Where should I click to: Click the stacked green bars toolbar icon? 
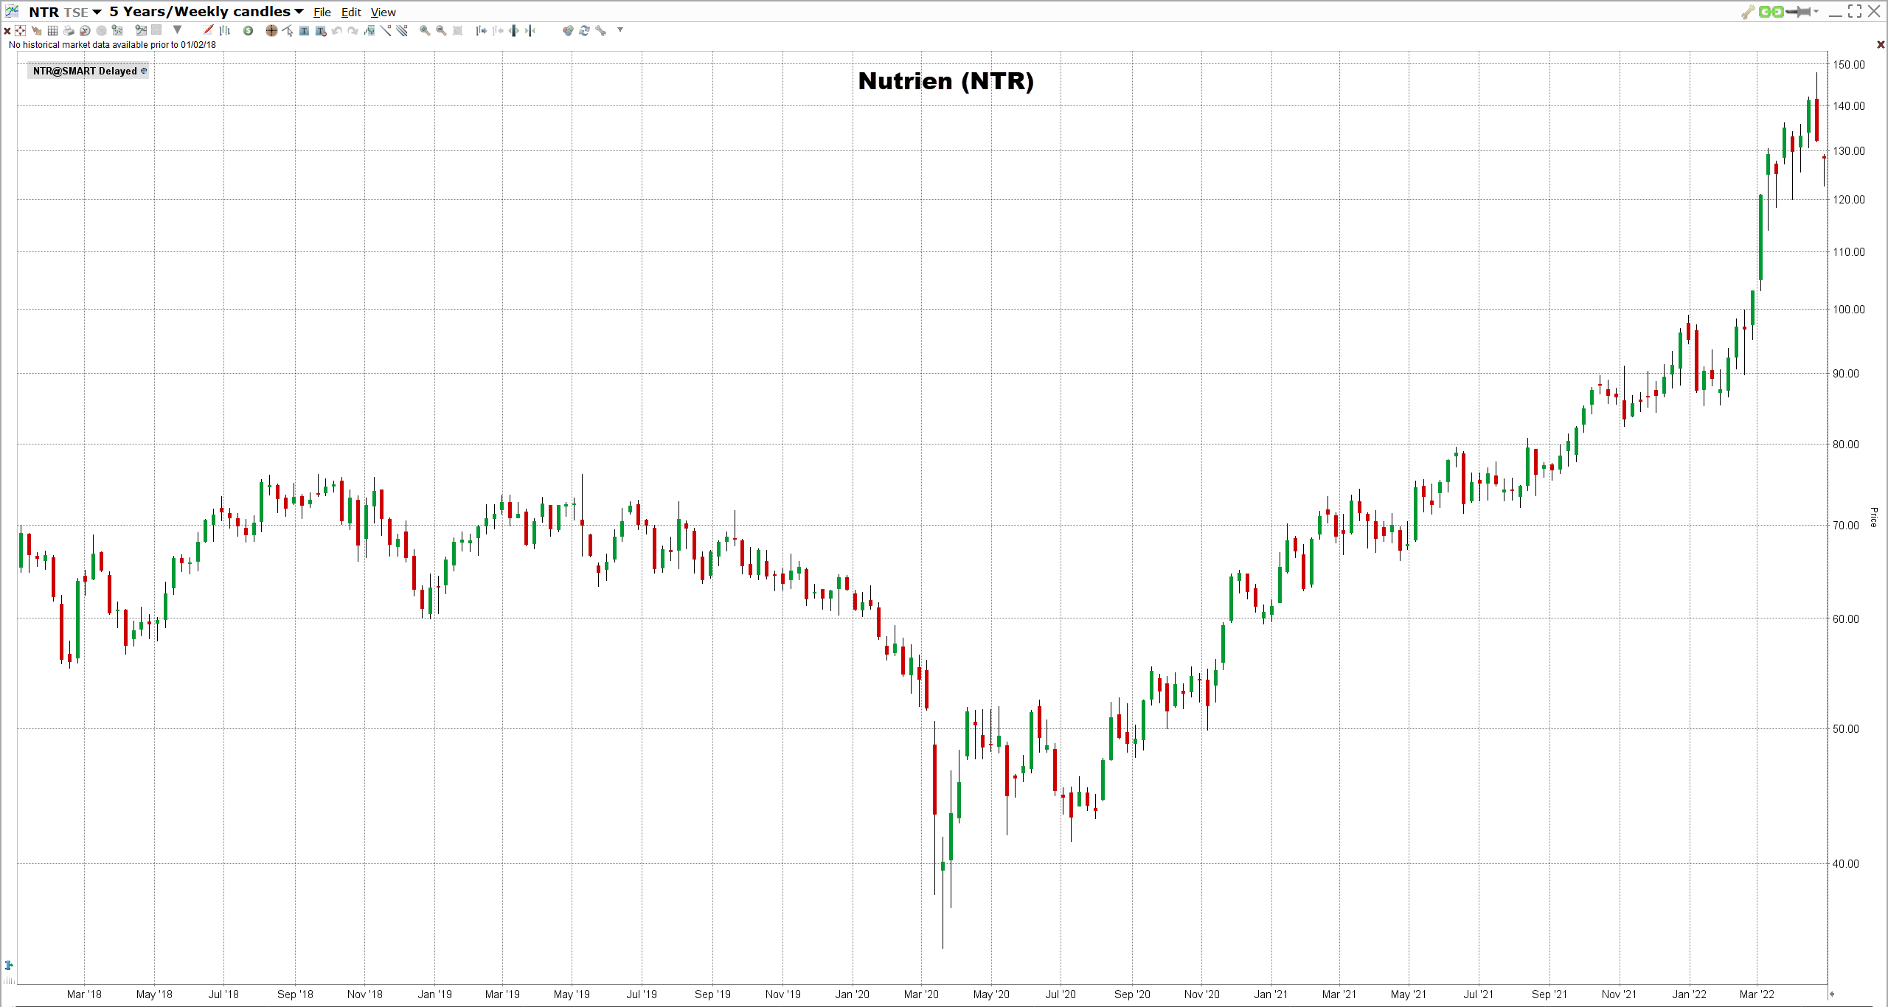point(369,31)
